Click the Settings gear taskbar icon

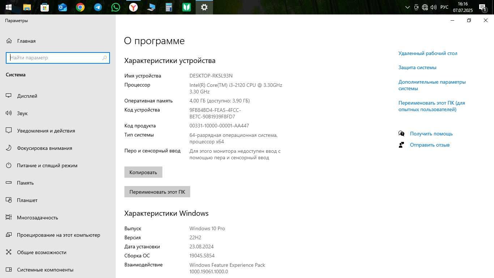[204, 7]
